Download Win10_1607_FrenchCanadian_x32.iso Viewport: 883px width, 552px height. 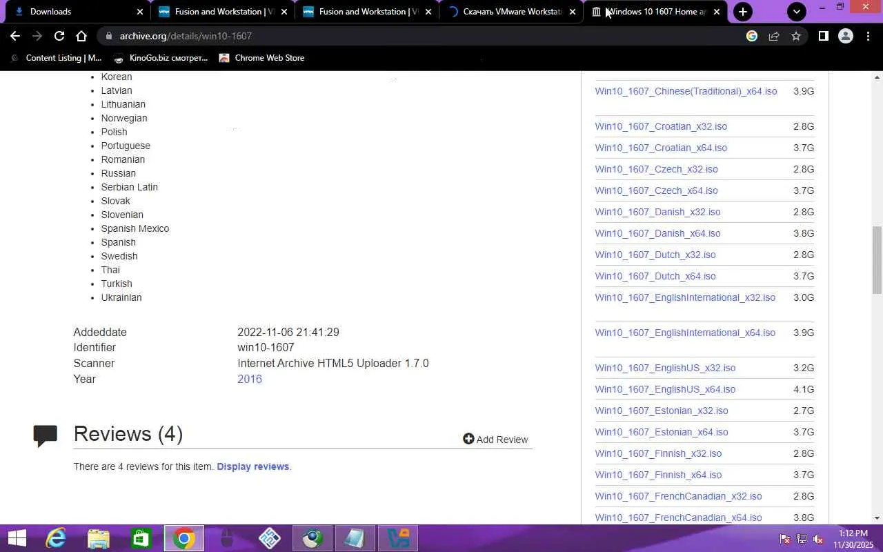tap(678, 496)
